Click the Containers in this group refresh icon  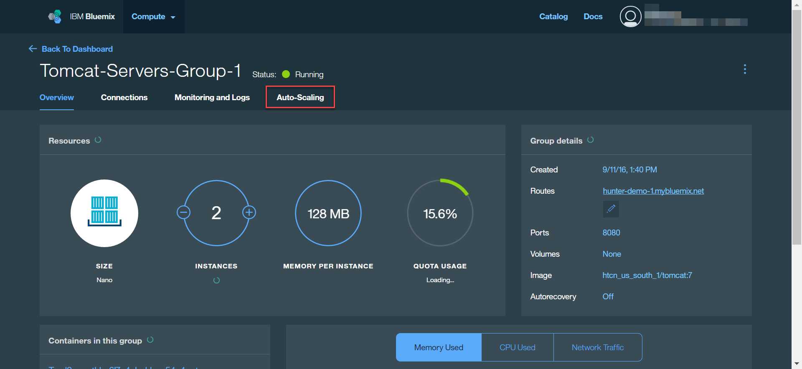click(150, 340)
